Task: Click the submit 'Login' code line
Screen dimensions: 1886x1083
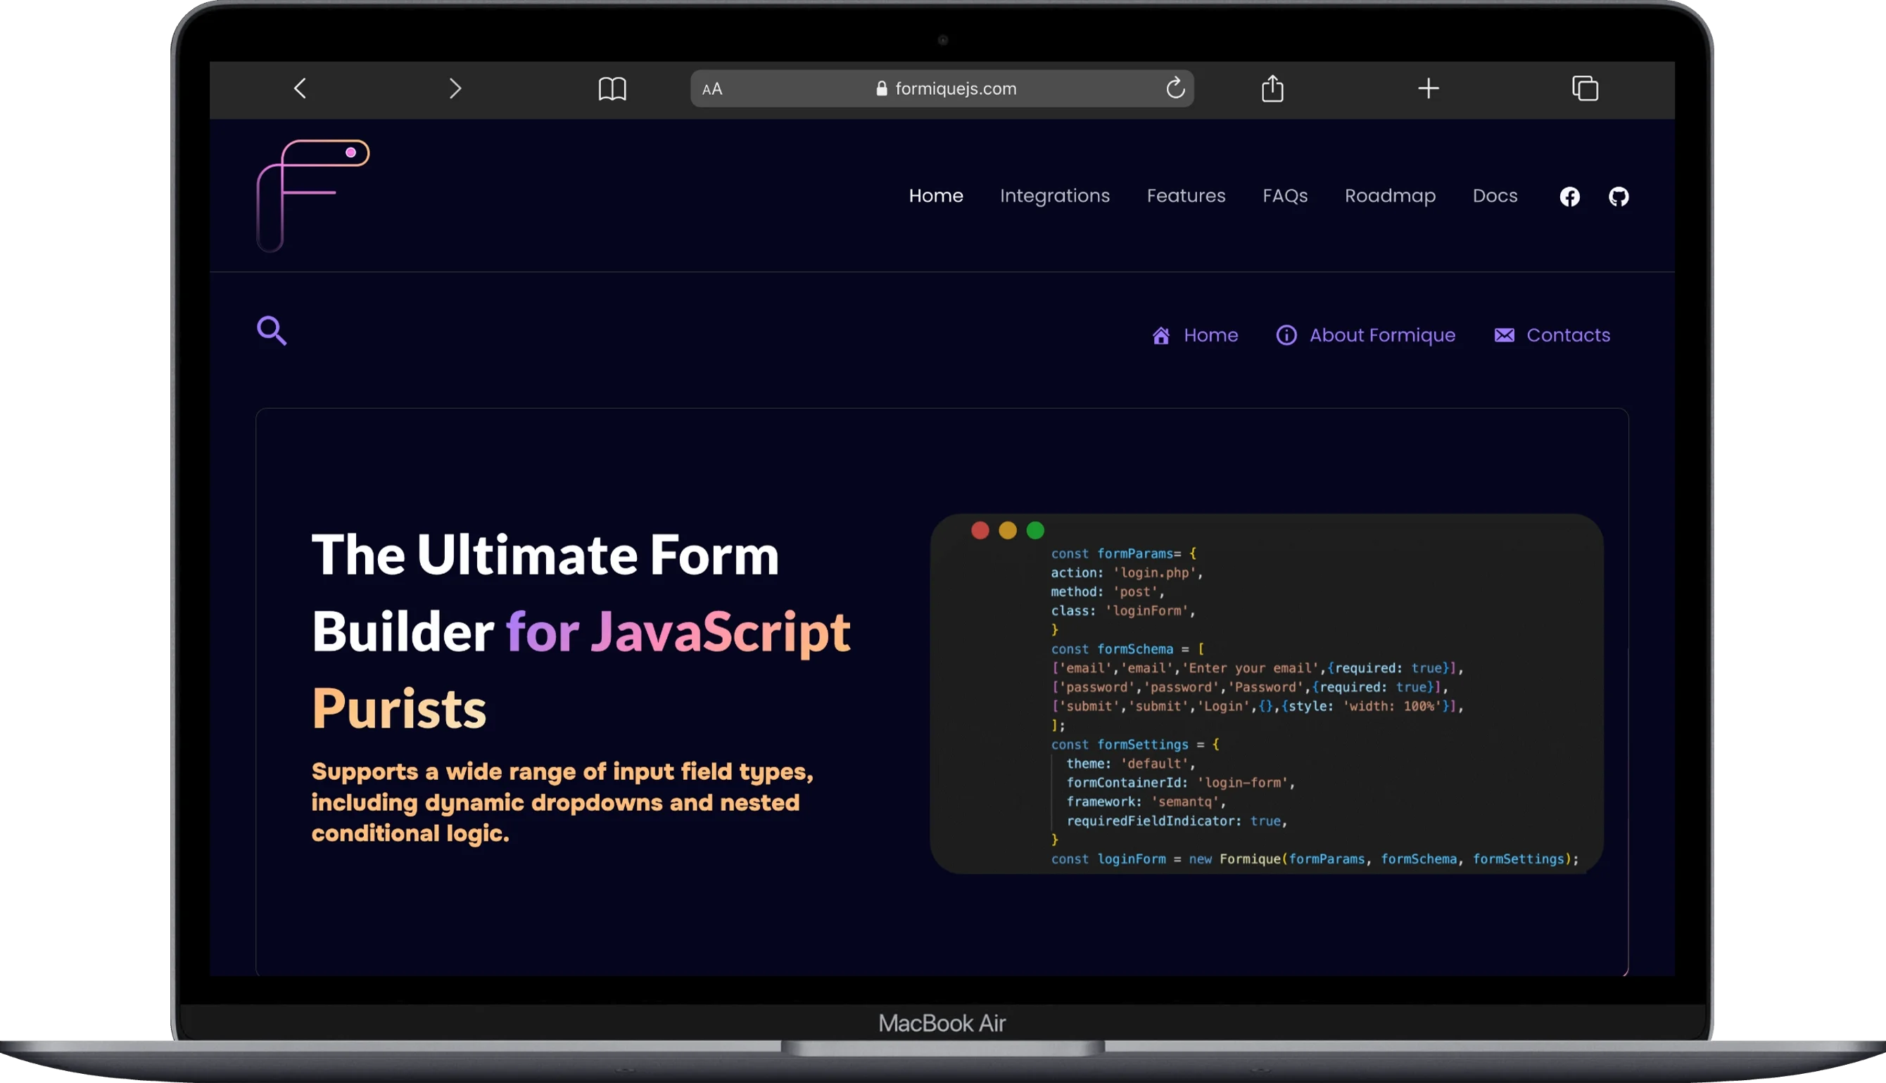Action: [1258, 707]
